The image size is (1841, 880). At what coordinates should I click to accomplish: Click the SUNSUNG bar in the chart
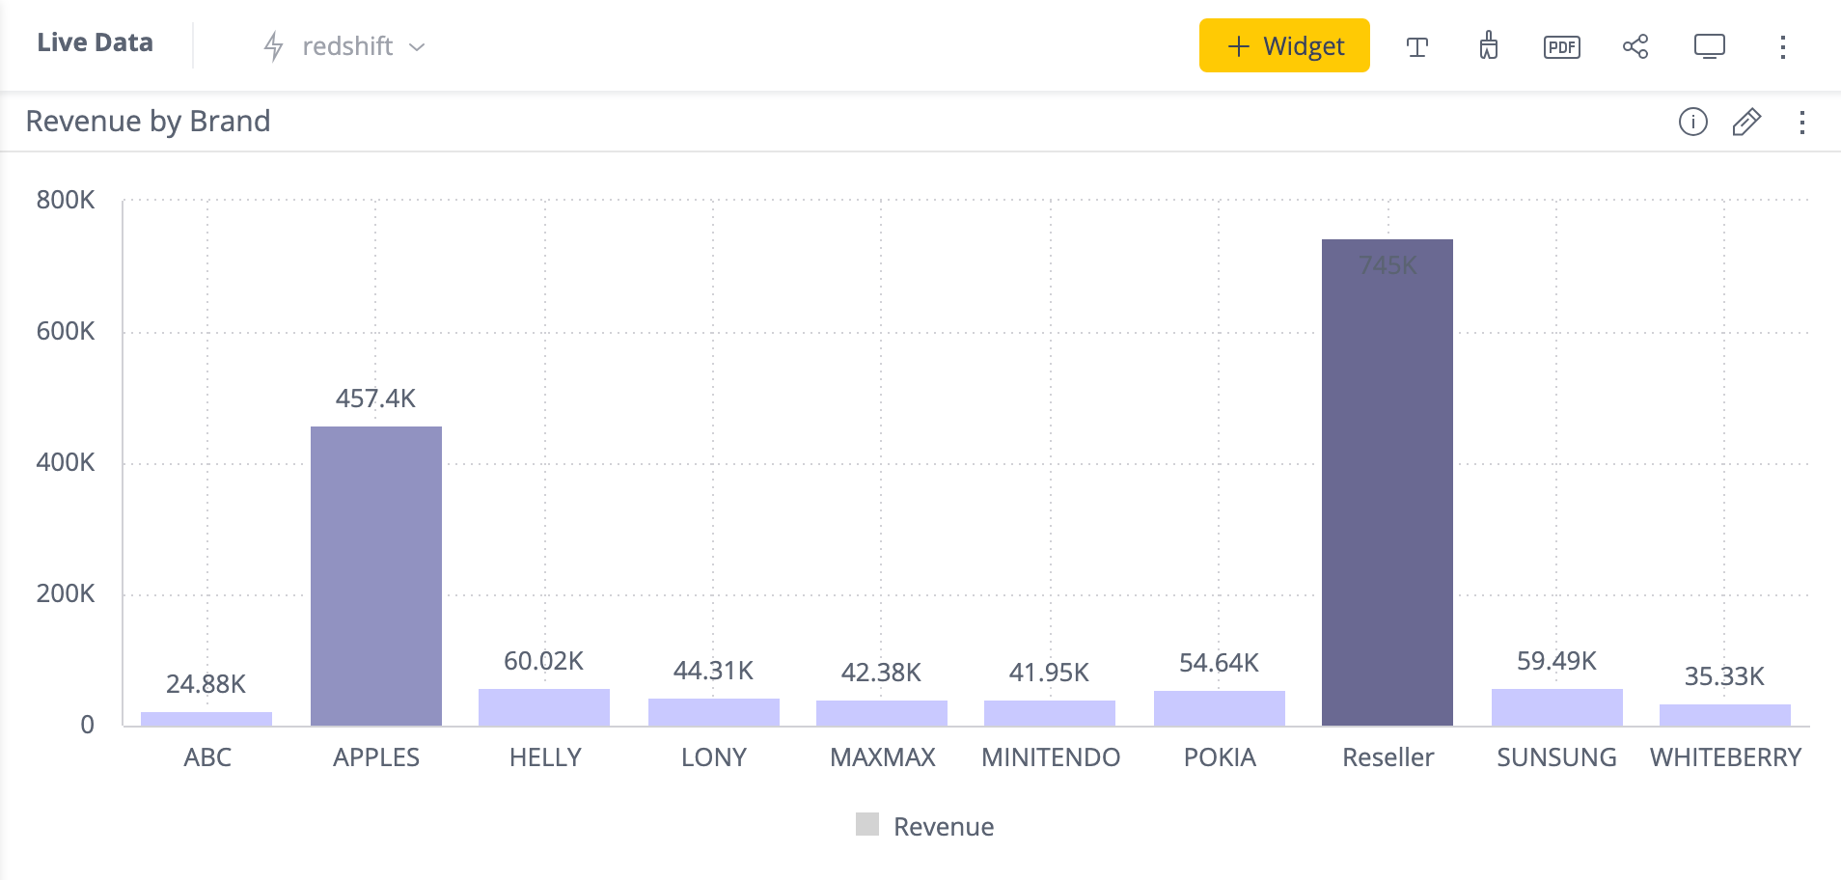pos(1556,707)
